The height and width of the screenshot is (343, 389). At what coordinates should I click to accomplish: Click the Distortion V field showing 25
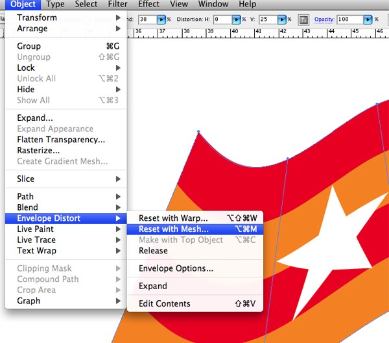pyautogui.click(x=268, y=19)
